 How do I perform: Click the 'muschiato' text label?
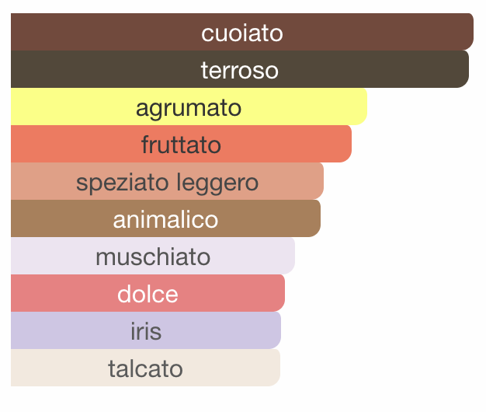click(x=153, y=257)
